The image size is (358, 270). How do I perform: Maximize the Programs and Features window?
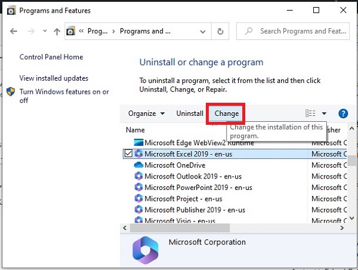click(x=316, y=10)
